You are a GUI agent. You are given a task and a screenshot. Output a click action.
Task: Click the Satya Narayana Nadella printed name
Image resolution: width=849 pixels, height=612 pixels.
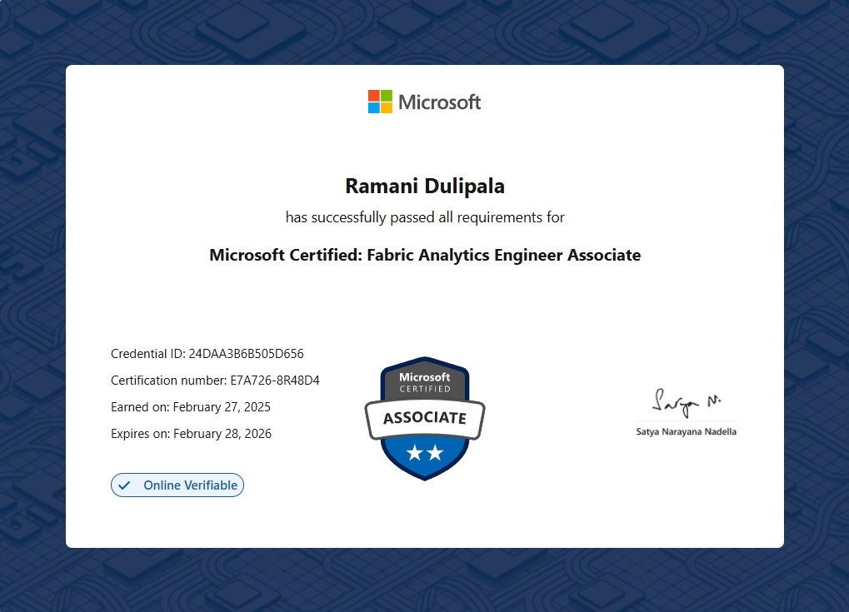coord(686,432)
